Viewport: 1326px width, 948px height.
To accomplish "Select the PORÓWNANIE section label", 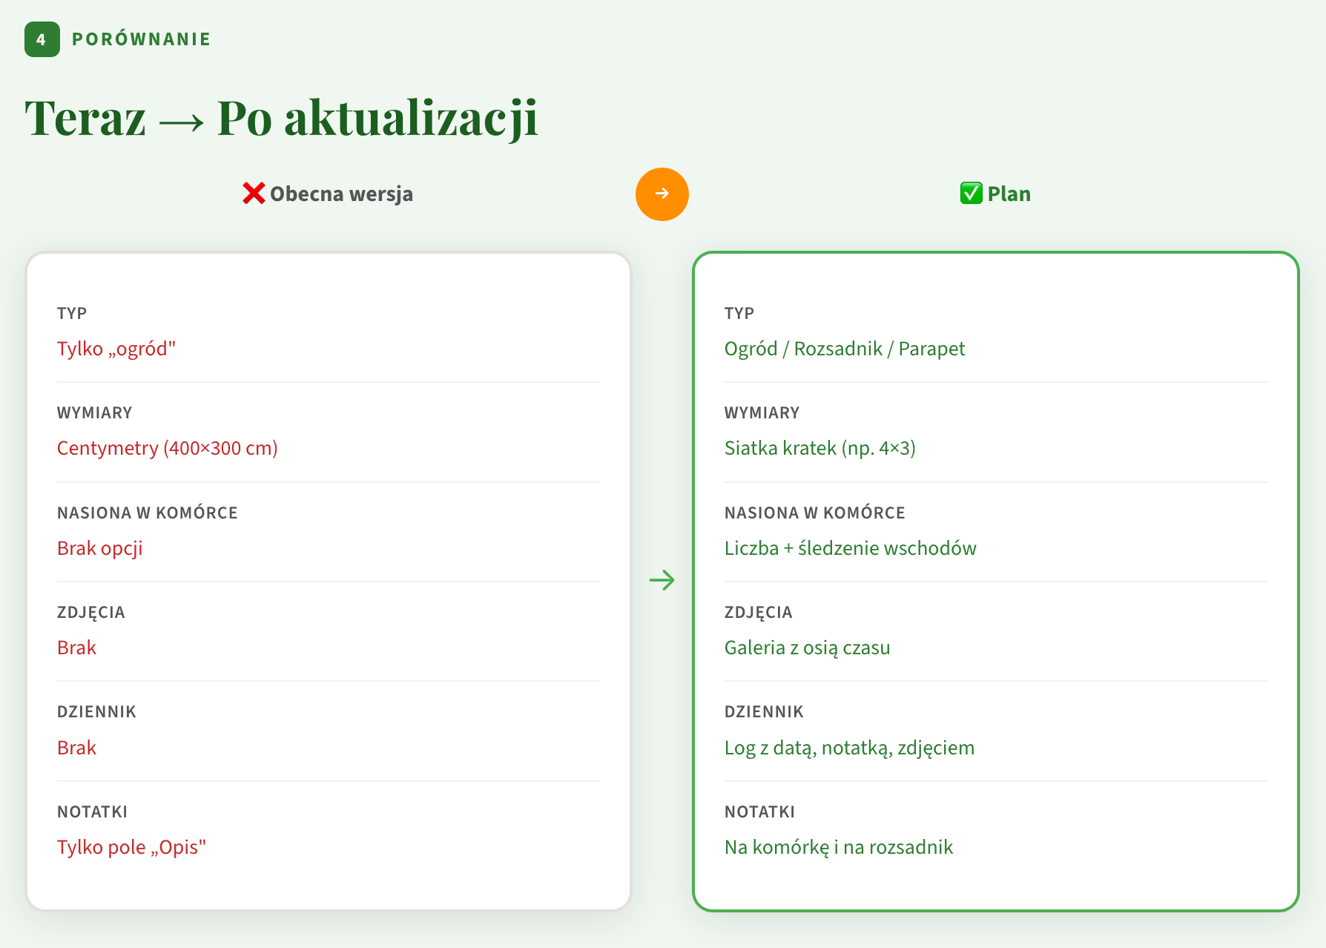I will [x=141, y=39].
